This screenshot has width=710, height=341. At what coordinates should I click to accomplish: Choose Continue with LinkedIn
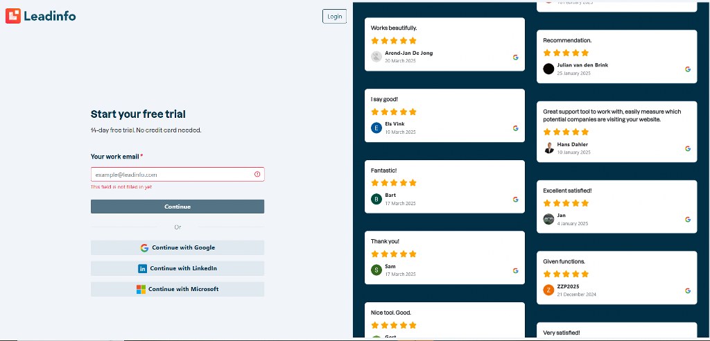(x=177, y=268)
